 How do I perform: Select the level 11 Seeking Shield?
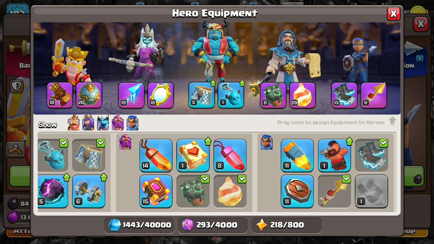tap(297, 191)
